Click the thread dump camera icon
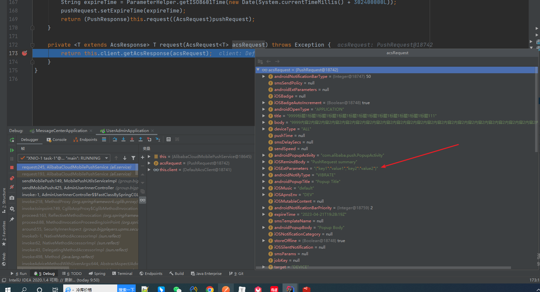540x292 pixels. pyautogui.click(x=12, y=198)
